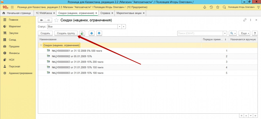This screenshot has width=261, height=119.
Task: Close the Справка tab
Action: (x=112, y=13)
